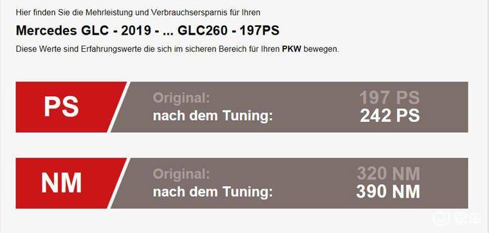
Task: Click '197PS' in the heading
Action: pyautogui.click(x=259, y=30)
